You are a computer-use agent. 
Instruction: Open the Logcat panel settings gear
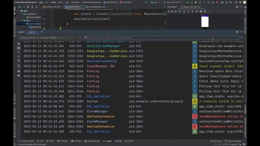[x=237, y=32]
